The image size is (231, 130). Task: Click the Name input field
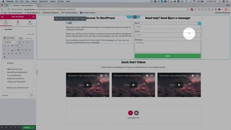click(x=167, y=27)
